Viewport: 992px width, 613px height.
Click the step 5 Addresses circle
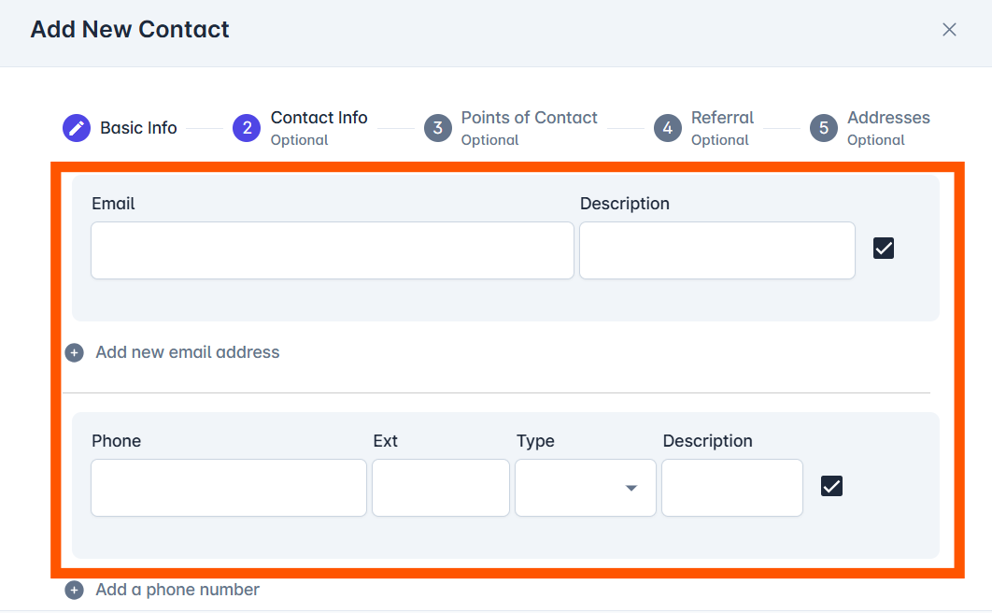[x=824, y=128]
